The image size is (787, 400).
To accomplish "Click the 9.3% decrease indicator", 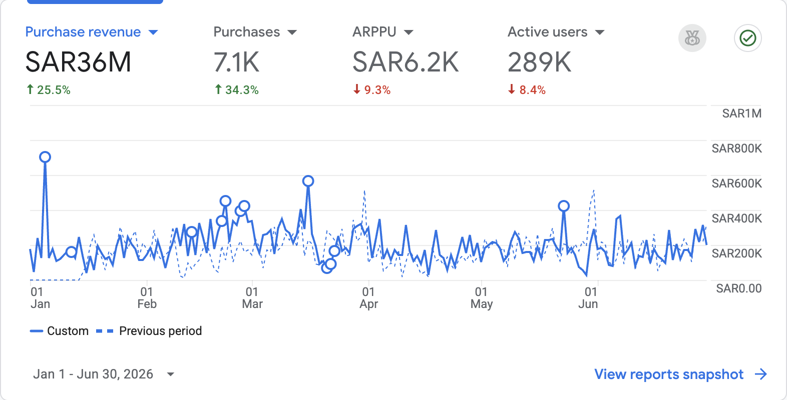I will click(372, 90).
